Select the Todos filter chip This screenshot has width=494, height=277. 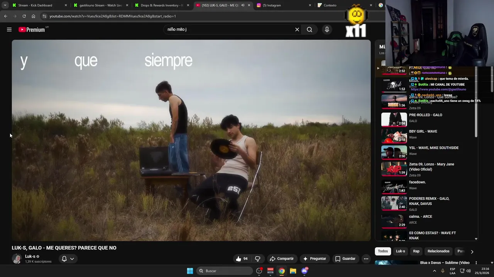[x=383, y=251]
